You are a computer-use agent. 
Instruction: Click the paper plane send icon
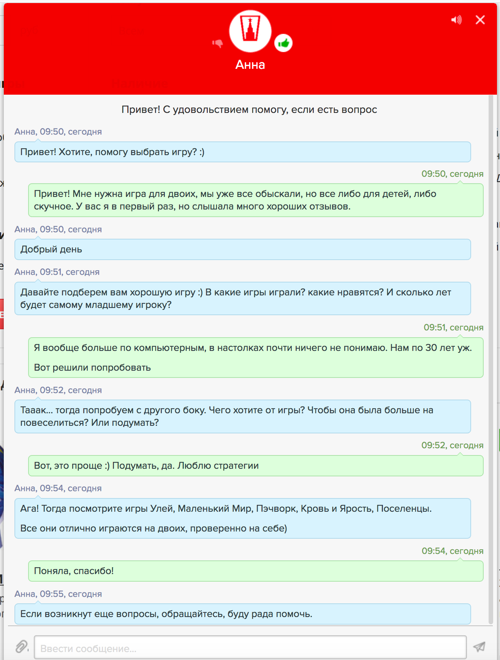479,647
